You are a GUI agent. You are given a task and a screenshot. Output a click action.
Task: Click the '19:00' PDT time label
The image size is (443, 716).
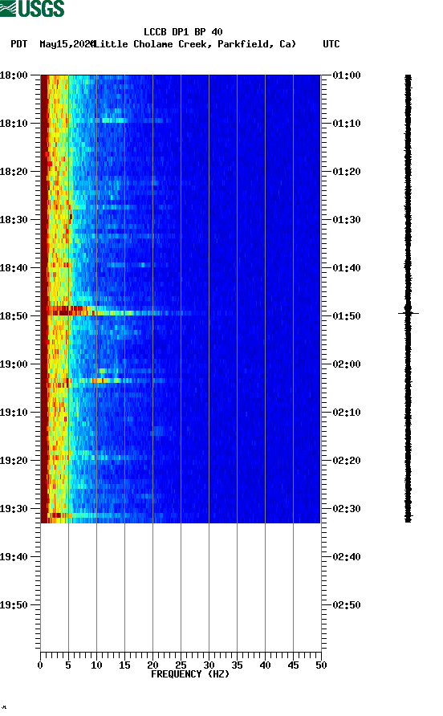coord(14,364)
